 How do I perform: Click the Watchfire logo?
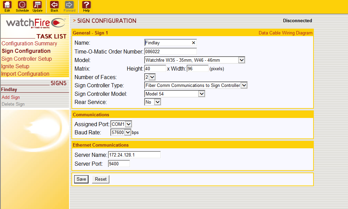(36, 23)
